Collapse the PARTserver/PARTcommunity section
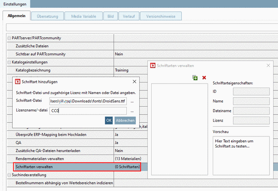This screenshot has height=191, width=278. [x=9, y=38]
